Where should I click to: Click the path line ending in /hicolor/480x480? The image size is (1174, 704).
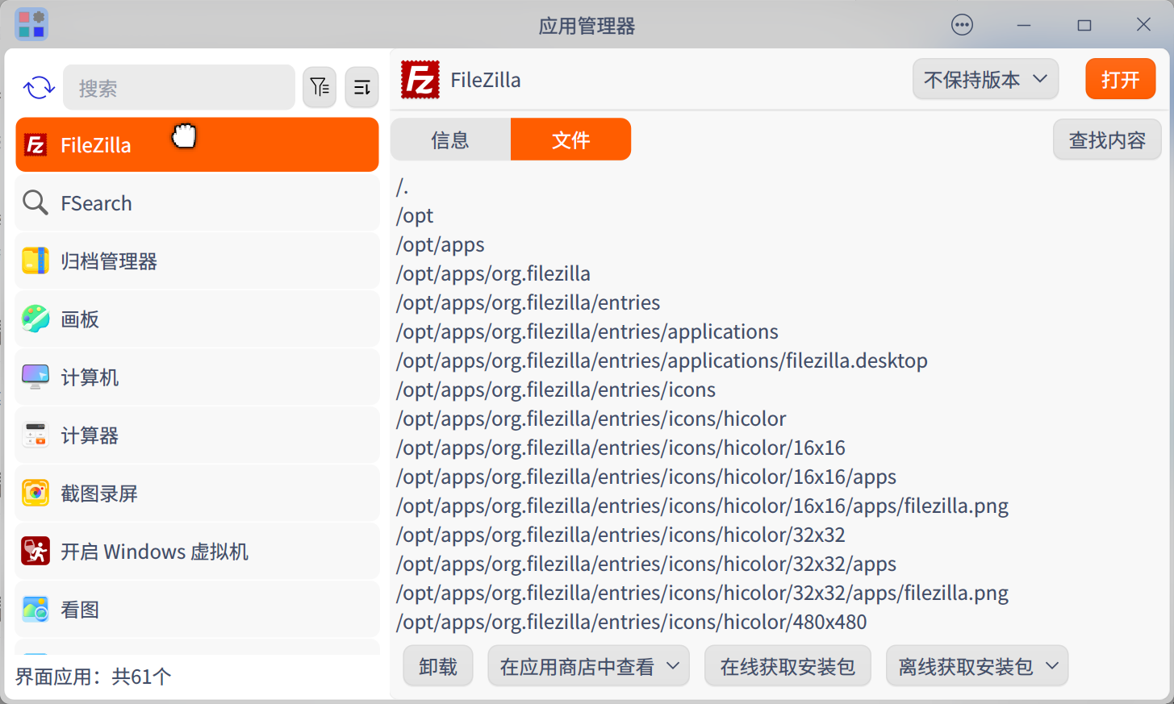click(632, 623)
